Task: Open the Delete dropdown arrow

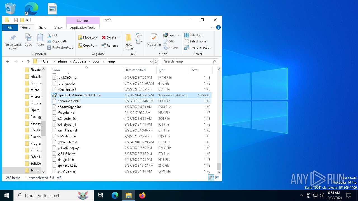Action: pyautogui.click(x=118, y=37)
